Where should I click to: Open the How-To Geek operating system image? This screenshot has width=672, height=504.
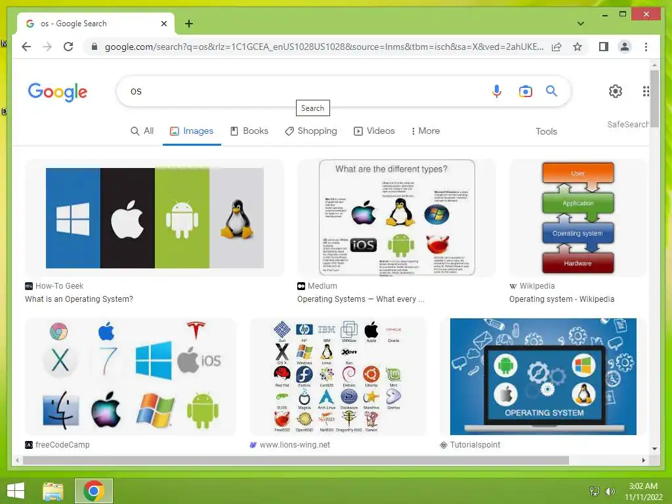[x=155, y=218]
